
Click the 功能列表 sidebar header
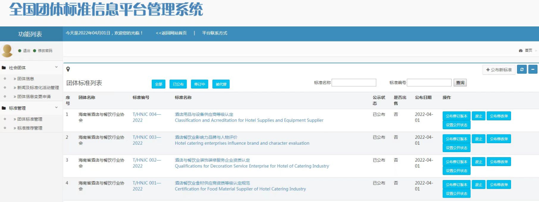coord(30,34)
